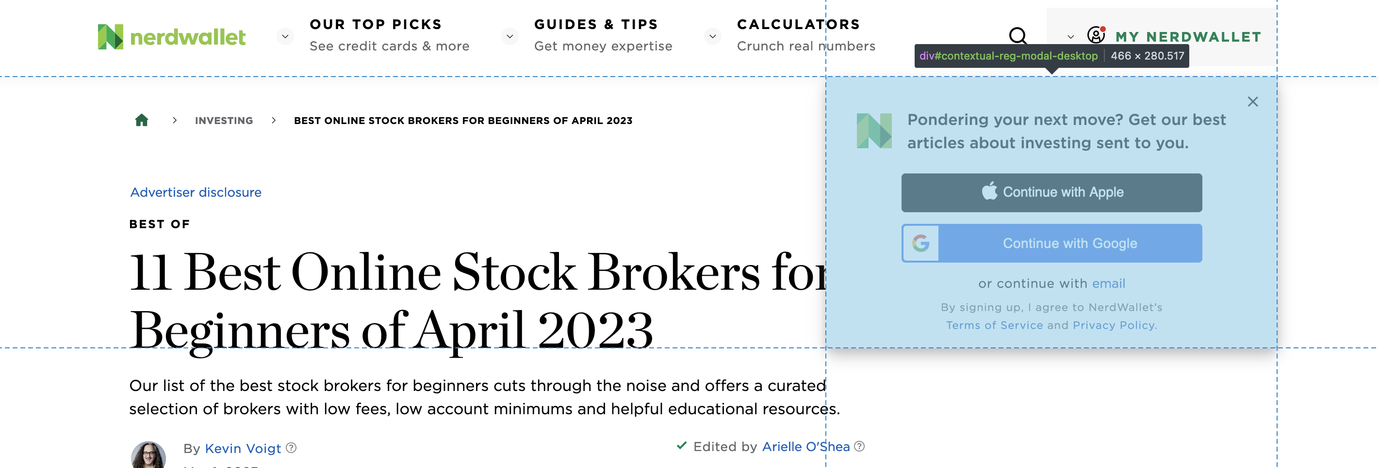Image resolution: width=1379 pixels, height=468 pixels.
Task: Click the NerdWallet logo
Action: click(x=171, y=36)
